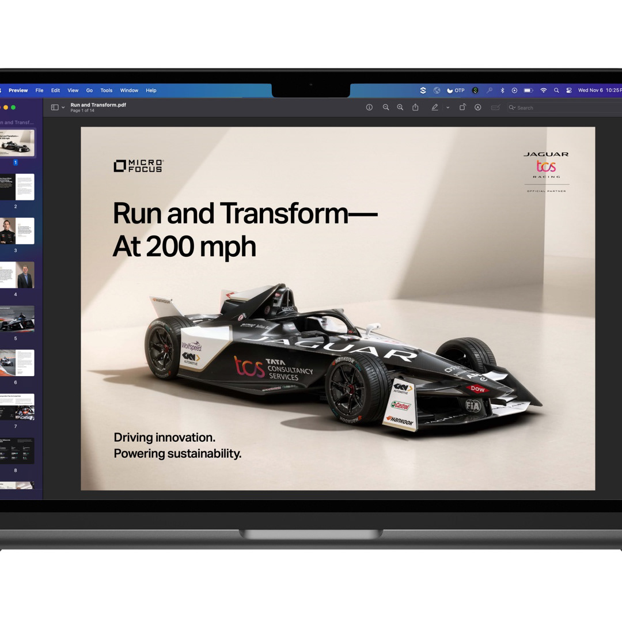Click the Rotate page icon

[x=462, y=107]
